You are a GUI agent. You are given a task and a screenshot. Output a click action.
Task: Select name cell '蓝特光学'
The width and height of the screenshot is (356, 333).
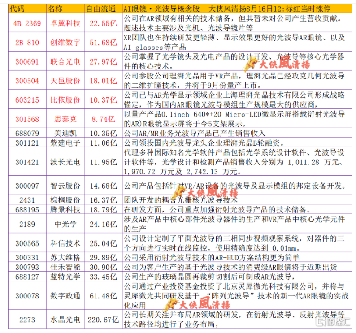(65, 276)
